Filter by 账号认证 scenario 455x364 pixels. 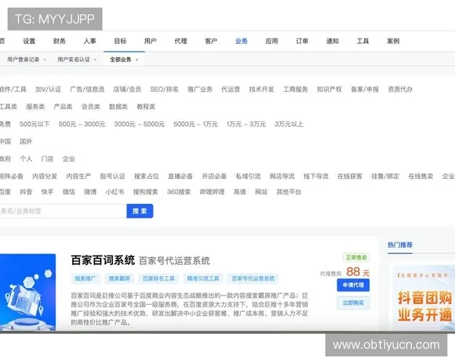click(112, 176)
